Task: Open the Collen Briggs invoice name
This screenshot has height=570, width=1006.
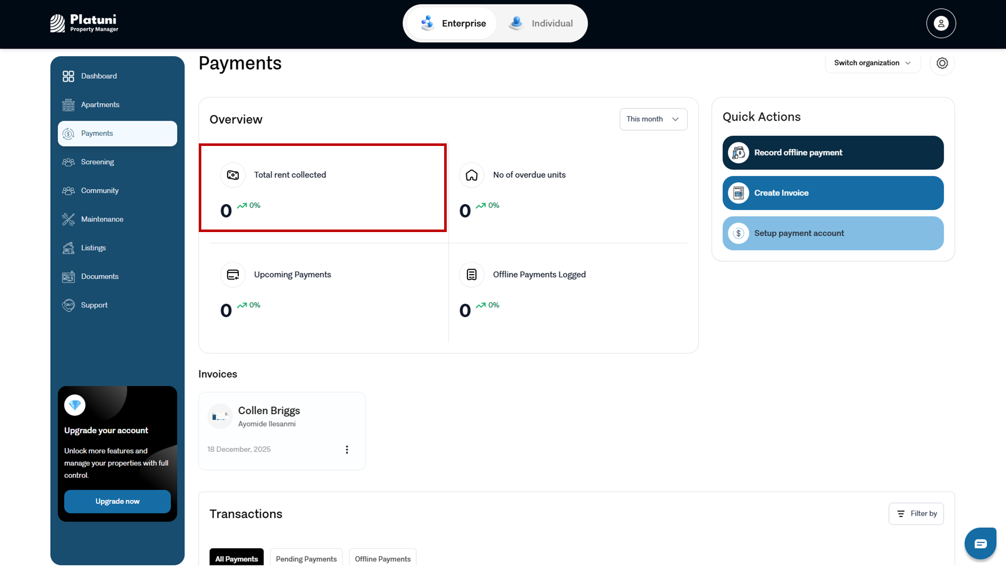Action: [269, 411]
